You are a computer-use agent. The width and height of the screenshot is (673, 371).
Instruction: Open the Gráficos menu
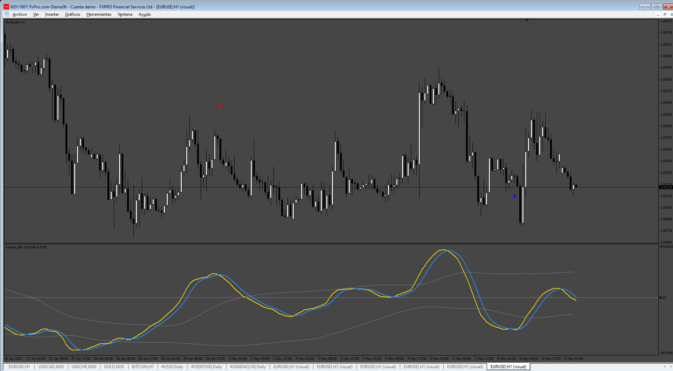pyautogui.click(x=72, y=14)
